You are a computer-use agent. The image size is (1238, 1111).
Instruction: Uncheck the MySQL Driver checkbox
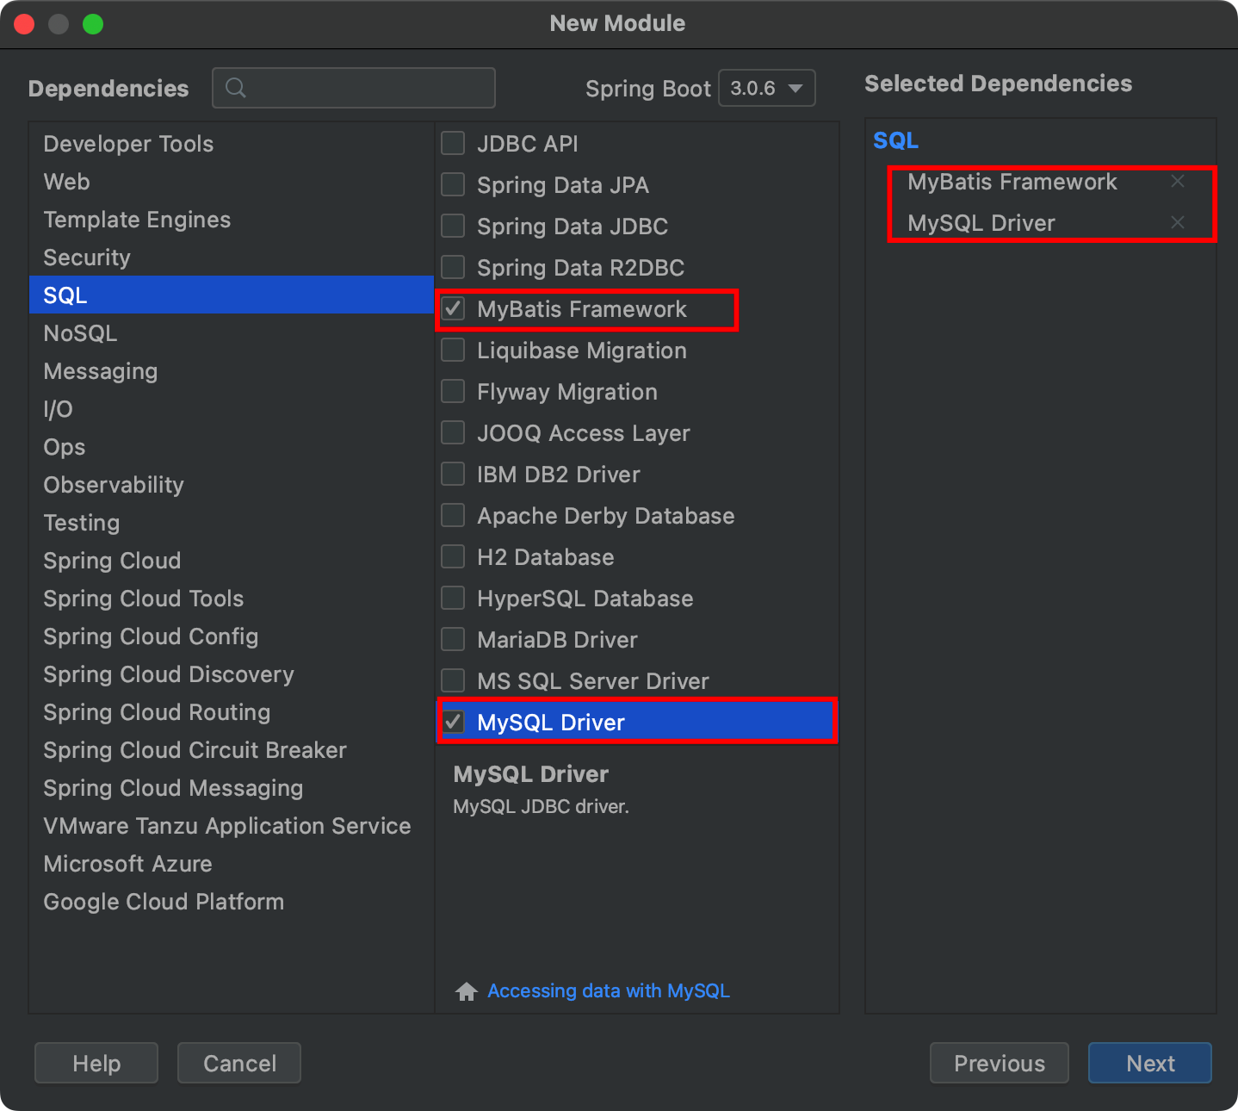tap(453, 722)
